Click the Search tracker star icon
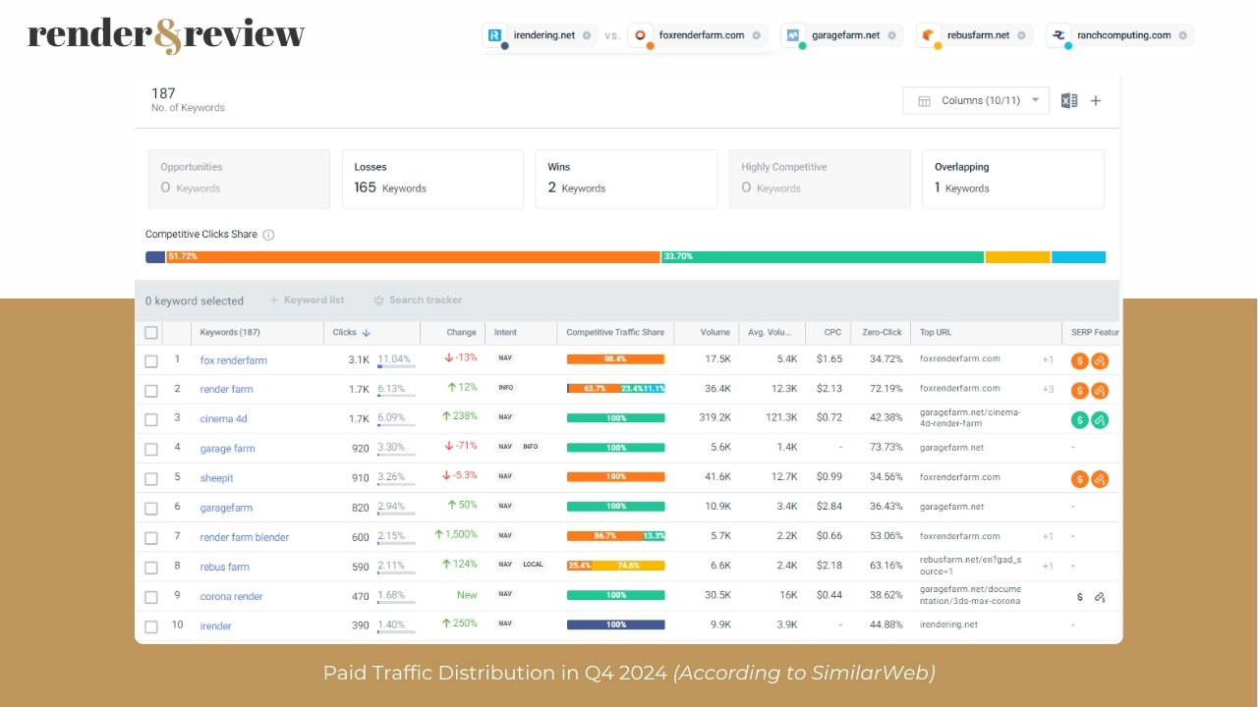Screen dimensions: 1258x707 379,300
